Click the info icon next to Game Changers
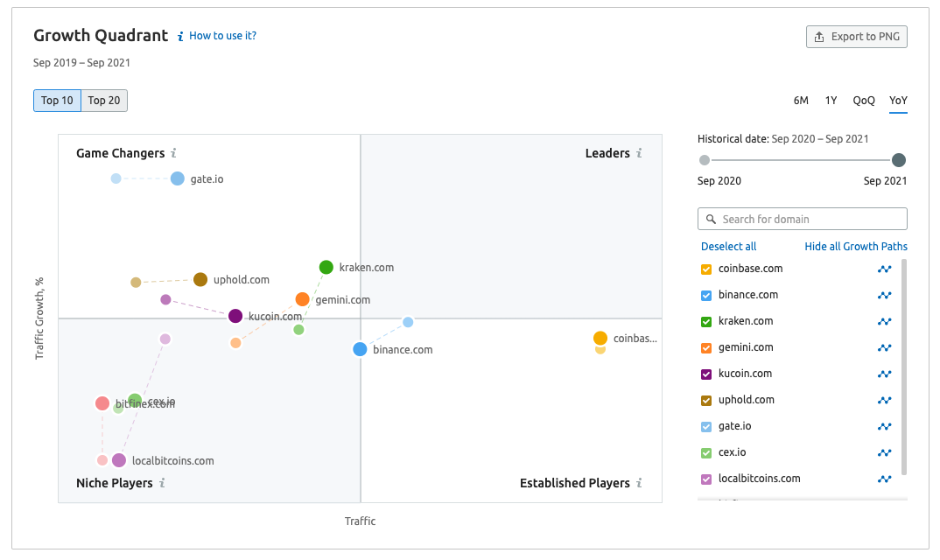 pyautogui.click(x=173, y=153)
